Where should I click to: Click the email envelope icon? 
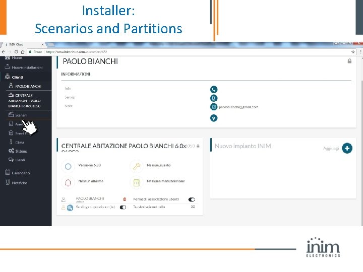[214, 107]
